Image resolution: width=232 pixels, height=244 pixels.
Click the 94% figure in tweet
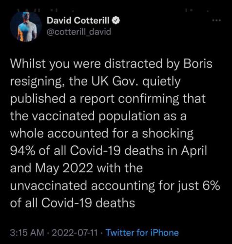tap(22, 151)
